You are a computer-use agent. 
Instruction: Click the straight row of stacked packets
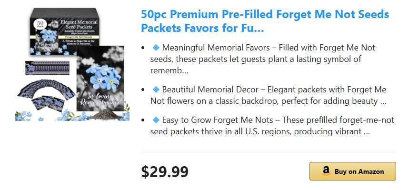point(48,68)
